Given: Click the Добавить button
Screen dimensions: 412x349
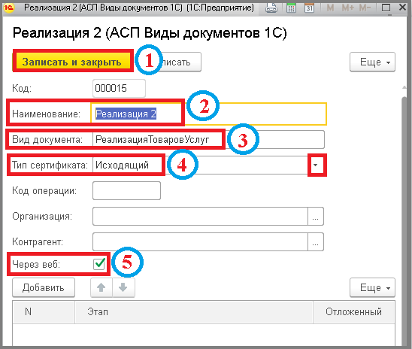Looking at the screenshot, I should [44, 288].
